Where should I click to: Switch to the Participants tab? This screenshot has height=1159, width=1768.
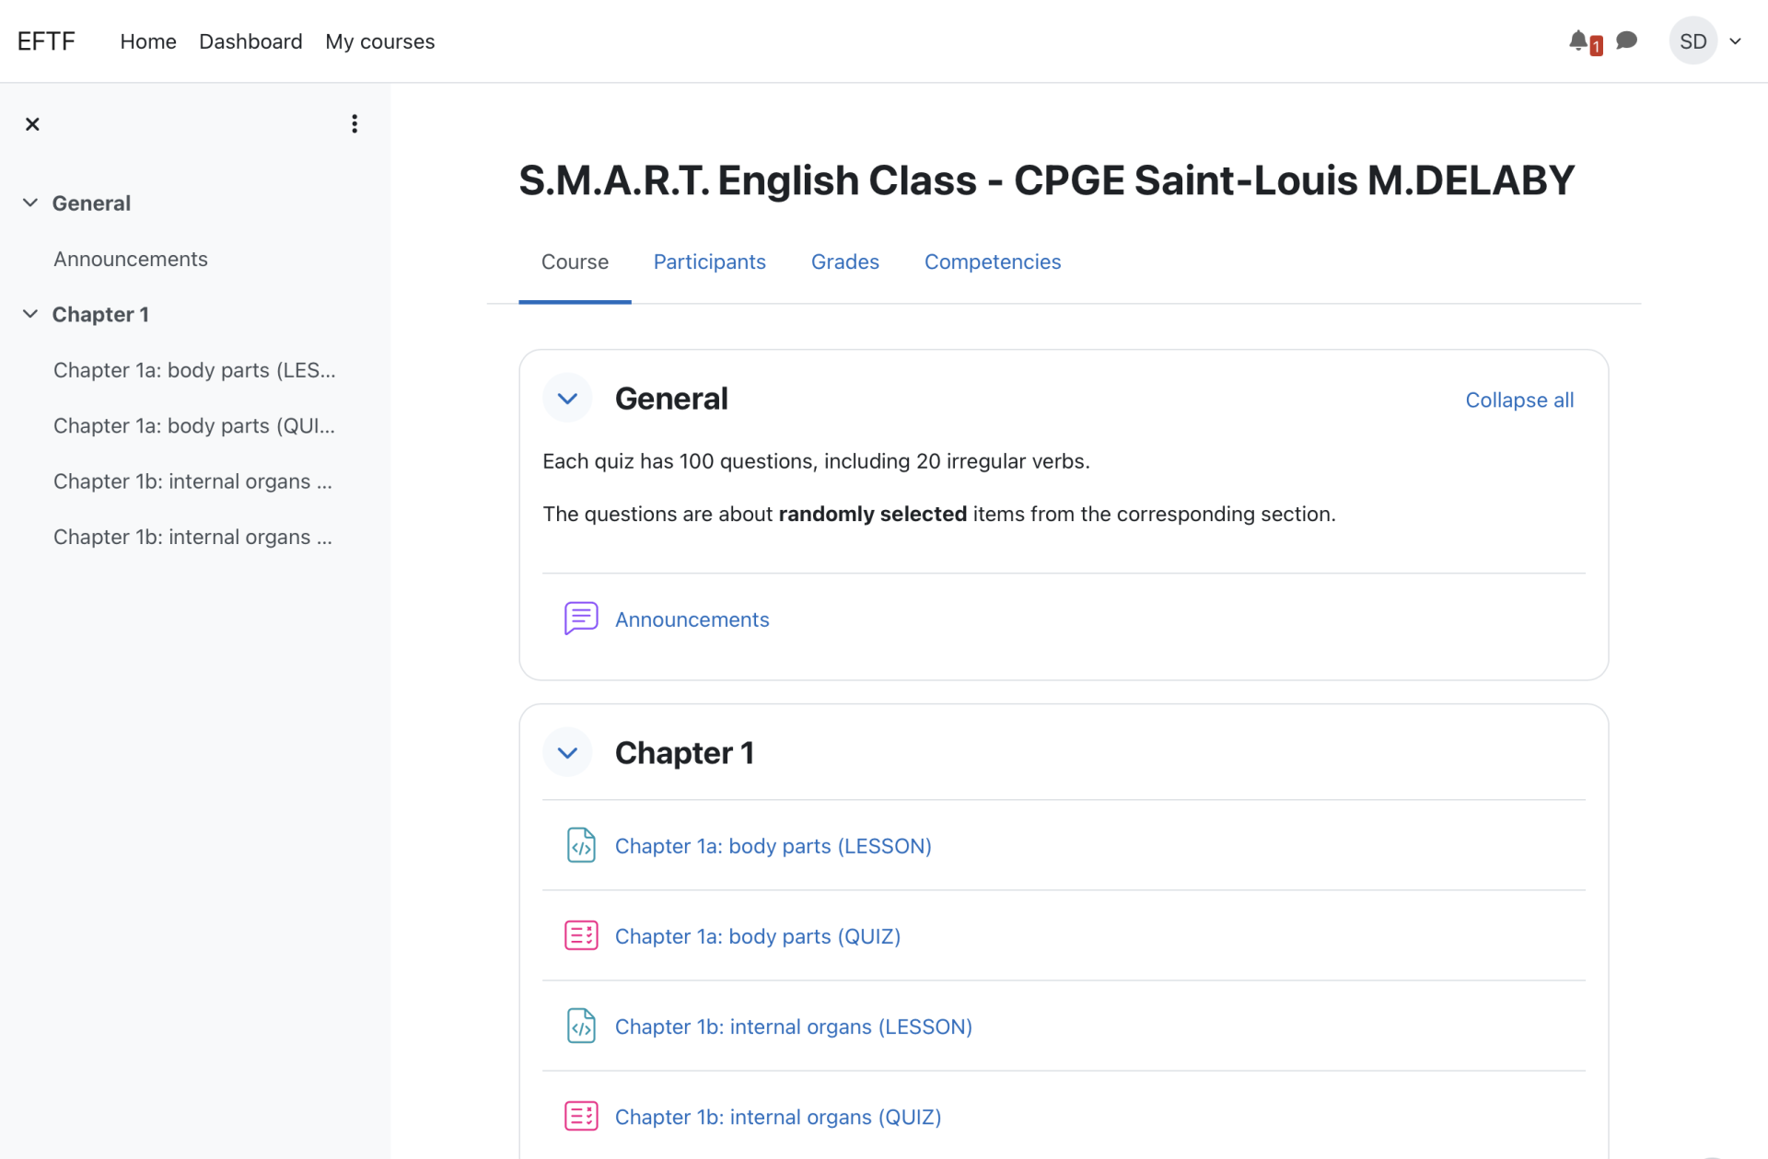(x=709, y=261)
